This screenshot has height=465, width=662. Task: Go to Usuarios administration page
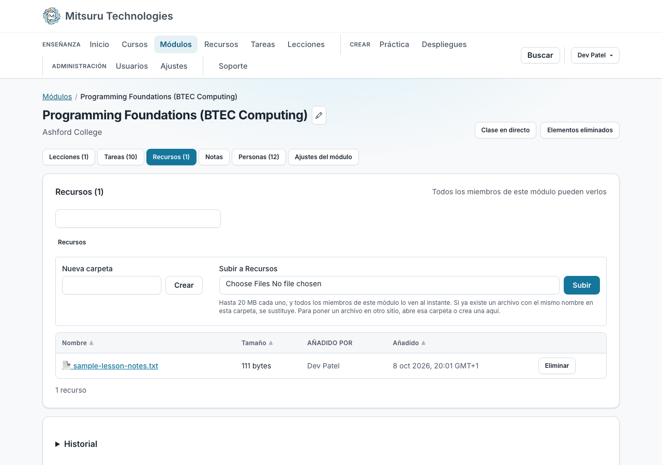pyautogui.click(x=132, y=66)
